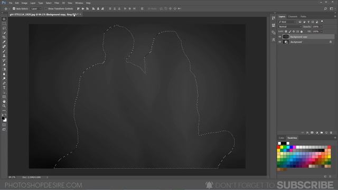Hide the Background layer eye icon

coord(280,42)
